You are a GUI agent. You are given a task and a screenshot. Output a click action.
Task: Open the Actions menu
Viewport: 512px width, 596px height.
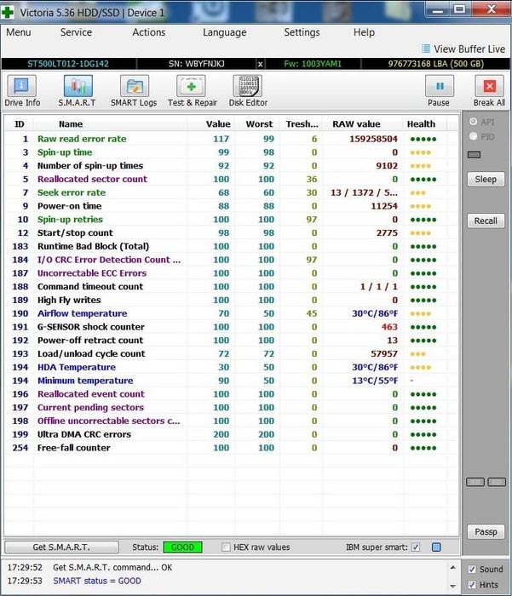click(x=149, y=32)
